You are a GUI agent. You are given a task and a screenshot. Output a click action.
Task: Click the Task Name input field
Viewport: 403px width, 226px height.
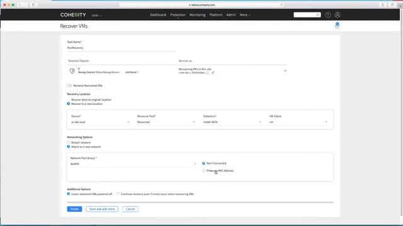coord(122,48)
